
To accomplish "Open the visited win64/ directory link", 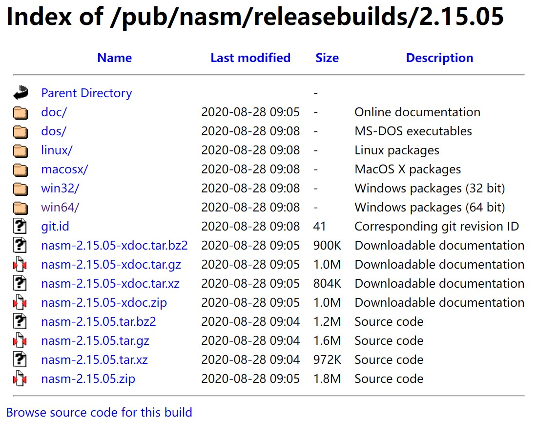I will coord(60,208).
